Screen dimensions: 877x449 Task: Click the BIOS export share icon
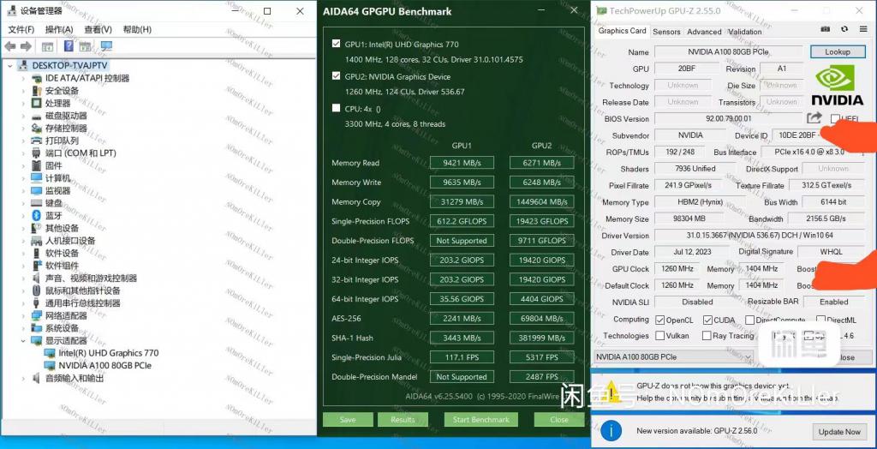coord(814,118)
